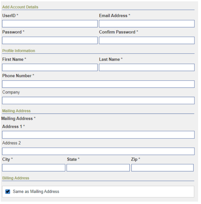Click the 'Phone Number *' label text
Viewport: 201px width, 204px height.
pyautogui.click(x=18, y=76)
